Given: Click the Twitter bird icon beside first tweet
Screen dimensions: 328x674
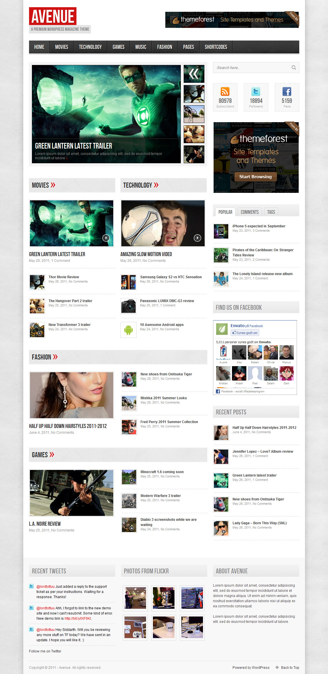Looking at the screenshot, I should tap(31, 586).
